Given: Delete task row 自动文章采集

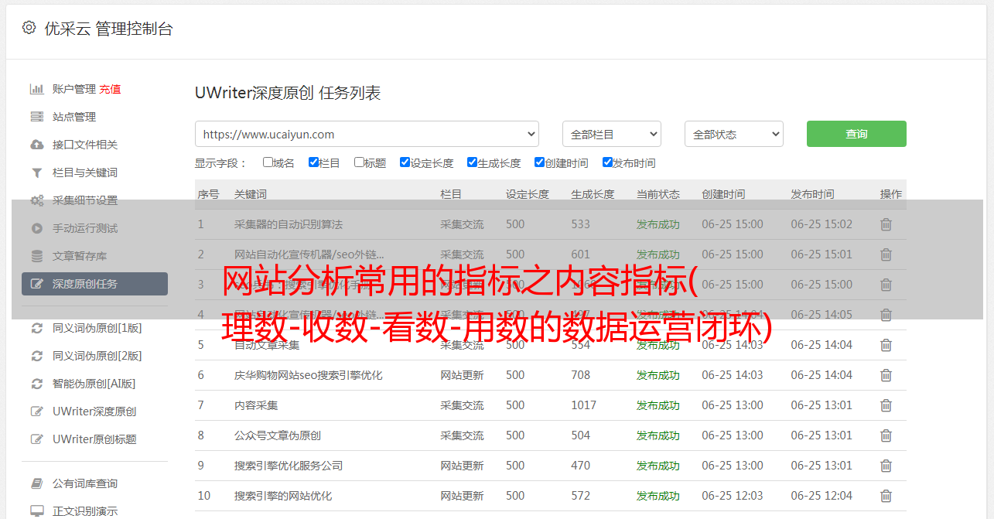Looking at the screenshot, I should tap(886, 345).
